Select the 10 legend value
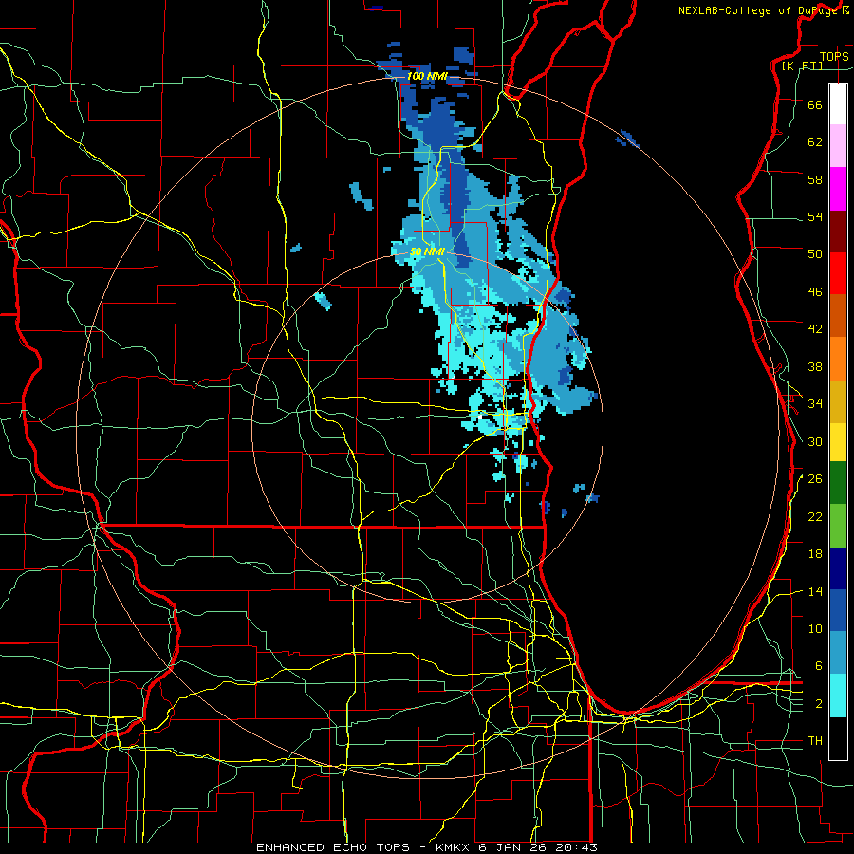Screen dimensions: 854x854 click(x=815, y=629)
